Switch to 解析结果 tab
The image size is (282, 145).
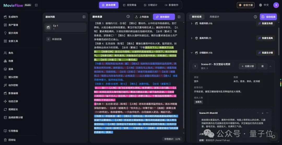tap(197, 17)
